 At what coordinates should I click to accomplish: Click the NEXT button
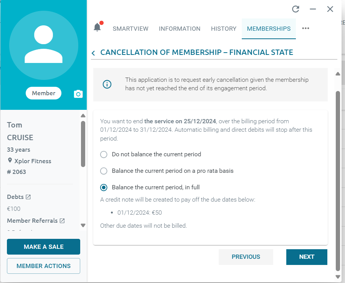[307, 257]
